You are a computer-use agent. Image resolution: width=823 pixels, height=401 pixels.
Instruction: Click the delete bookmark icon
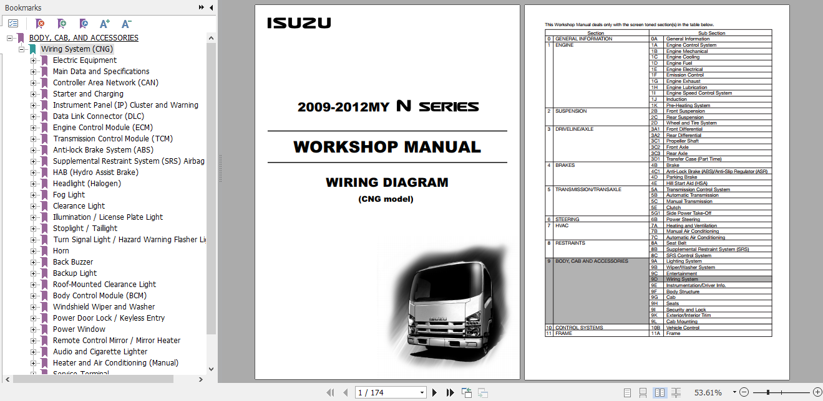(x=40, y=24)
